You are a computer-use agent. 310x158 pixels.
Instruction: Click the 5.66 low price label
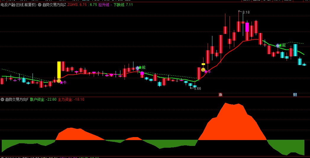click(198, 89)
